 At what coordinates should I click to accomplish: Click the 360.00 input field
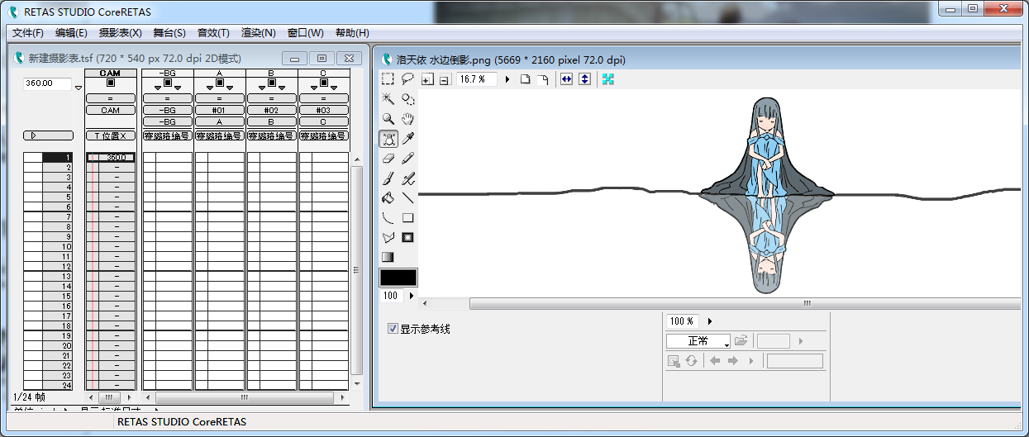pyautogui.click(x=48, y=83)
